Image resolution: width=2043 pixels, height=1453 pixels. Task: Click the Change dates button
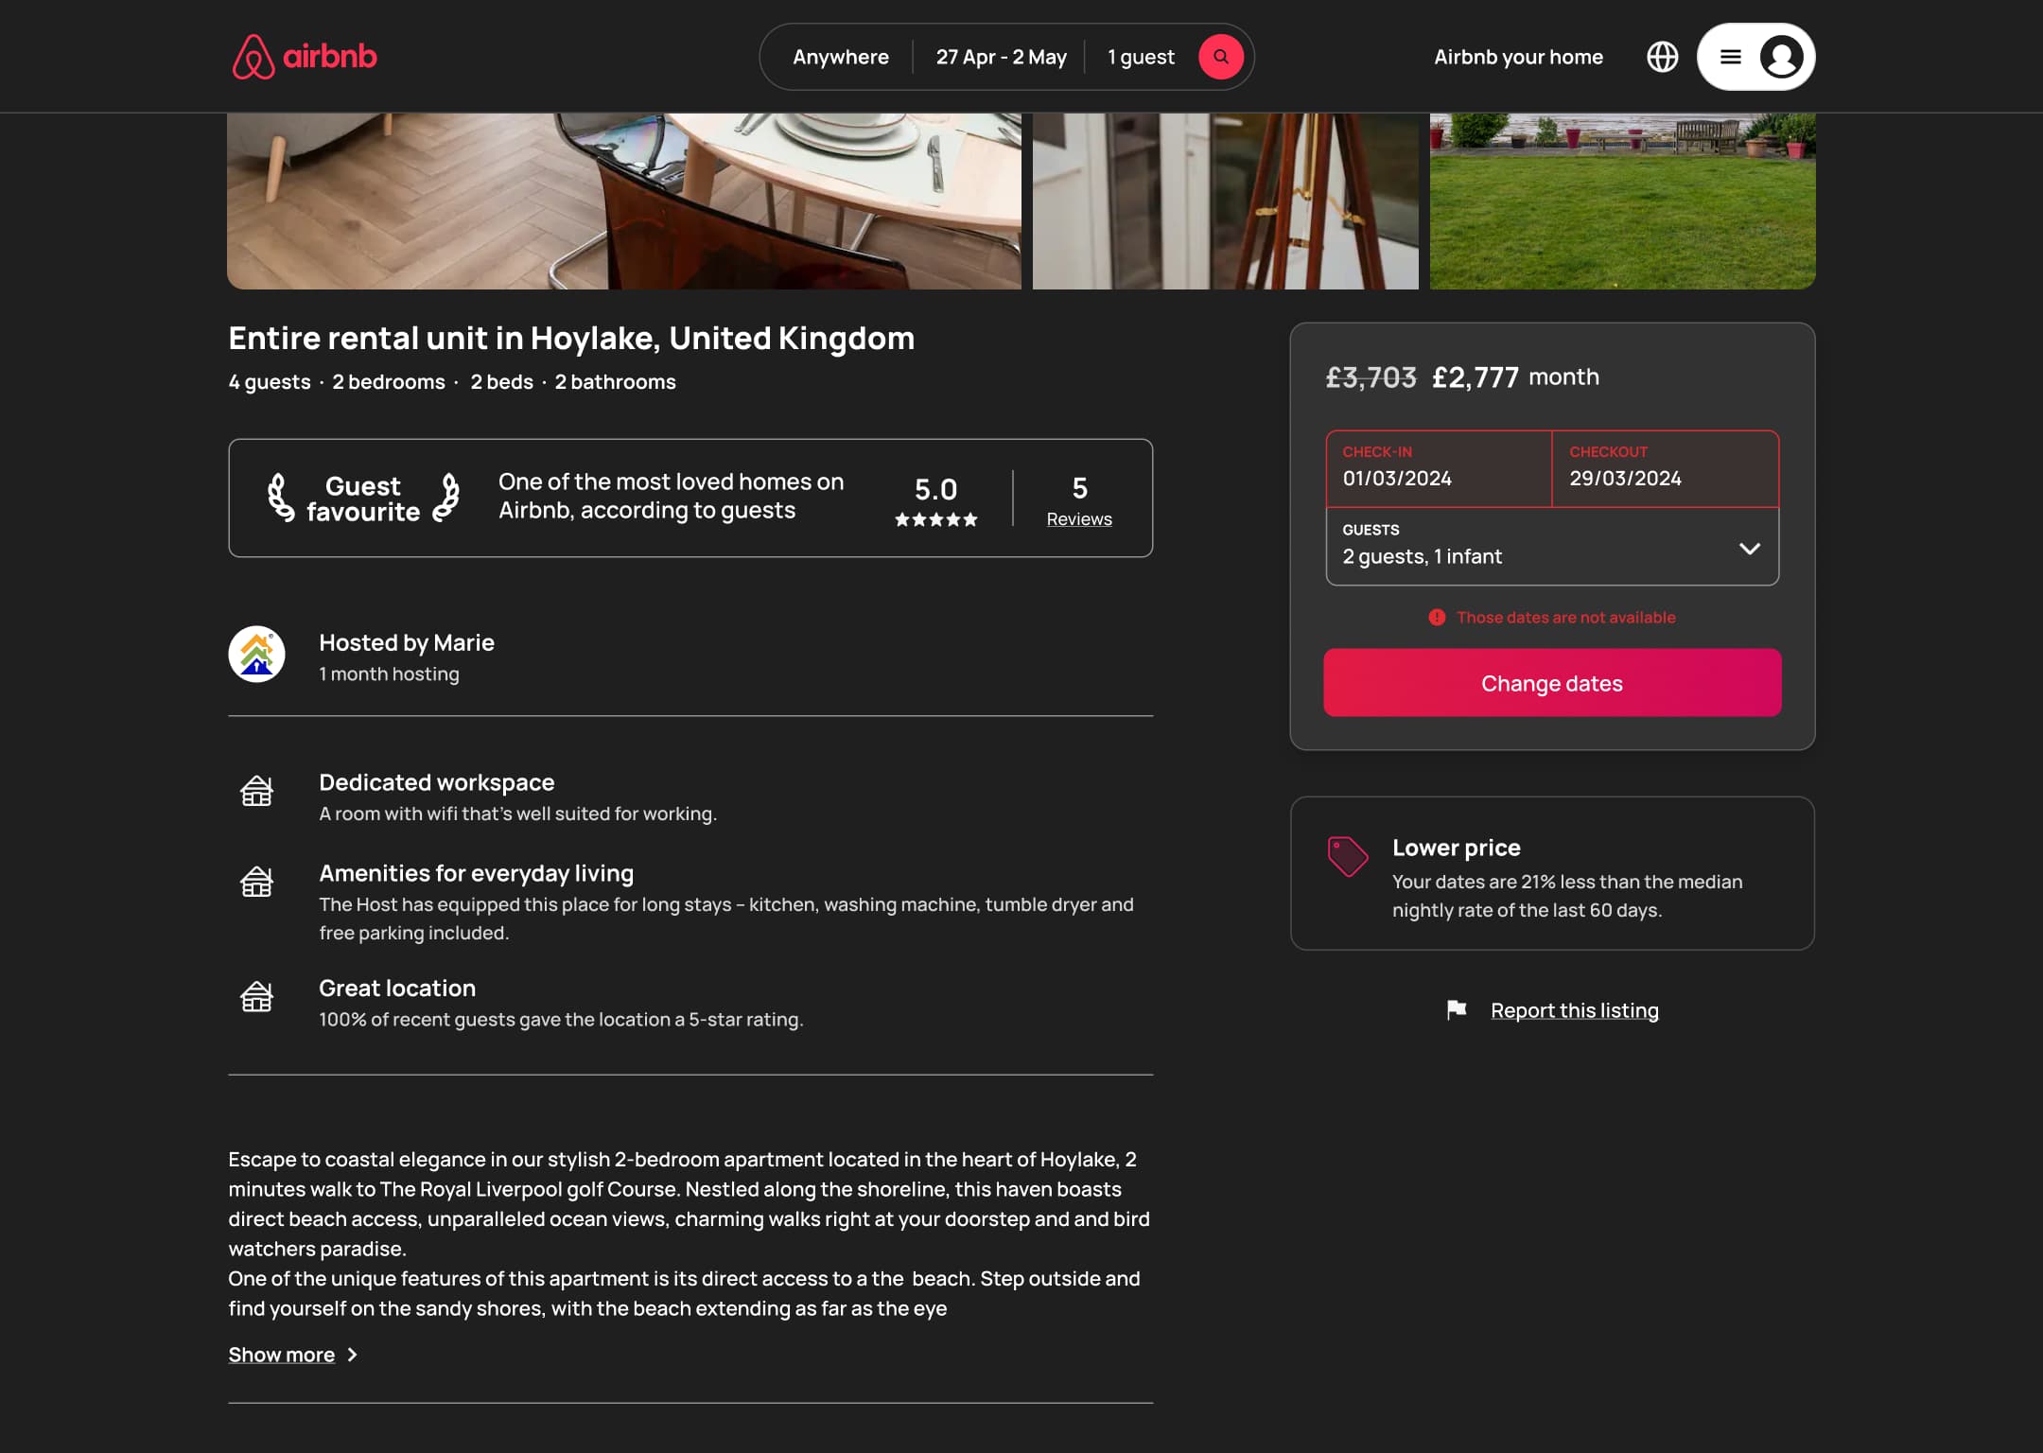point(1552,682)
